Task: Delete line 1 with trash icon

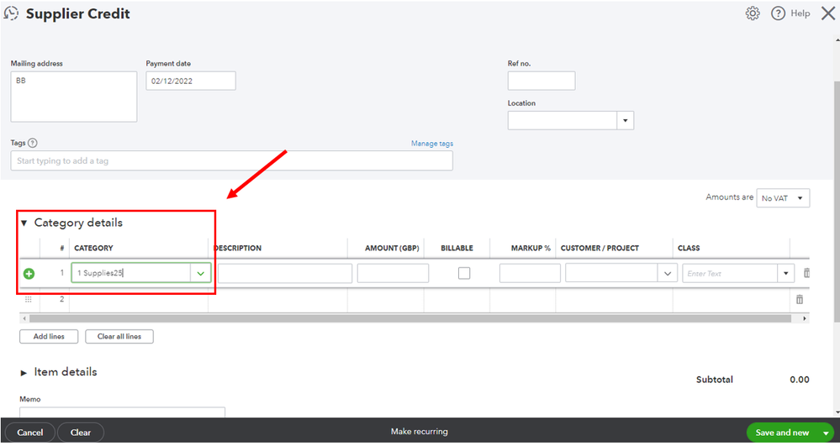Action: tap(806, 273)
